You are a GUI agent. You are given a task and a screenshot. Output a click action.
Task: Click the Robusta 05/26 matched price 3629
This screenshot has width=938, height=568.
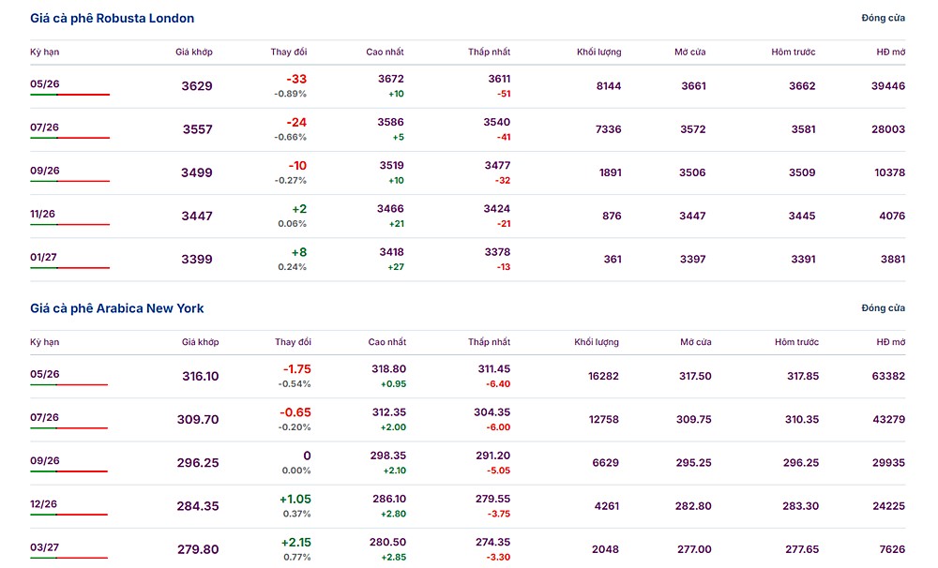point(197,86)
